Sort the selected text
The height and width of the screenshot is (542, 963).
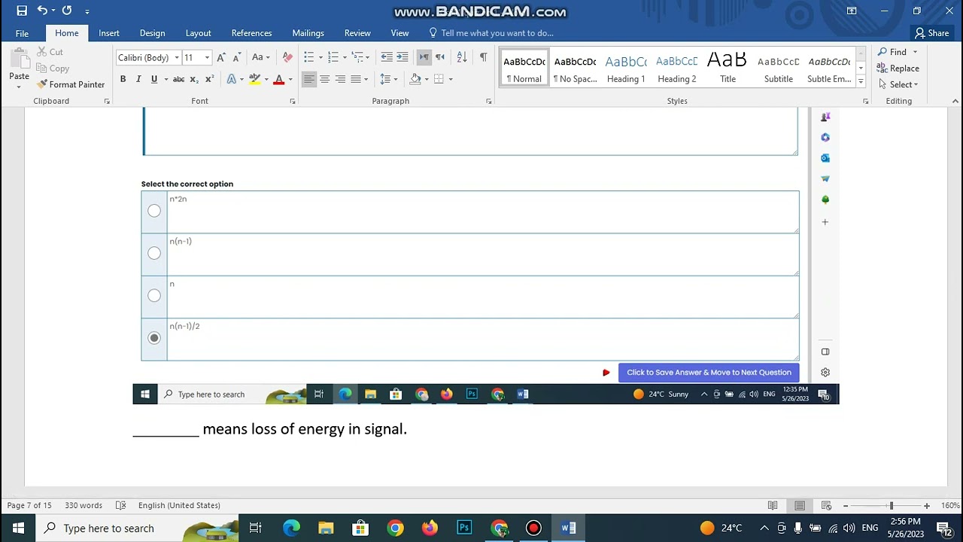tap(462, 57)
